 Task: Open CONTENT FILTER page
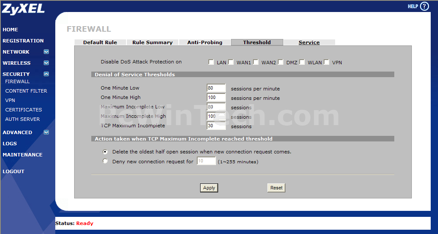coord(26,91)
